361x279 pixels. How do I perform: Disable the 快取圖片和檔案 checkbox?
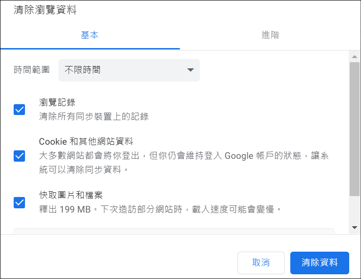(19, 202)
